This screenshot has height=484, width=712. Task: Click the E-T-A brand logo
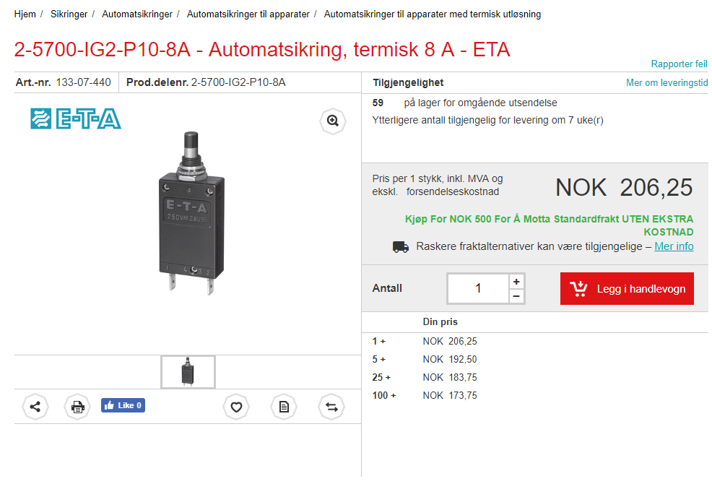[x=75, y=118]
